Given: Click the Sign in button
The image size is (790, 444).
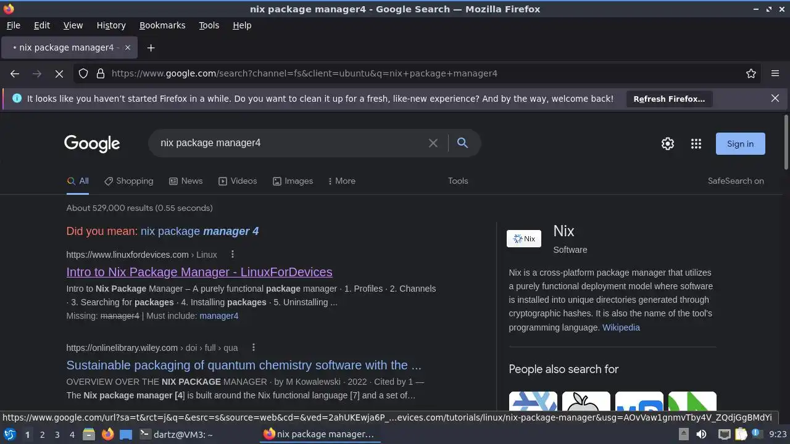Looking at the screenshot, I should [740, 144].
